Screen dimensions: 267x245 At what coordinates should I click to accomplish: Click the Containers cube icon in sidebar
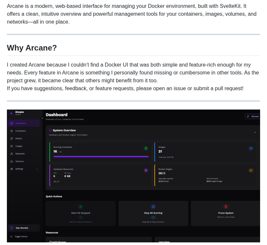point(11,131)
